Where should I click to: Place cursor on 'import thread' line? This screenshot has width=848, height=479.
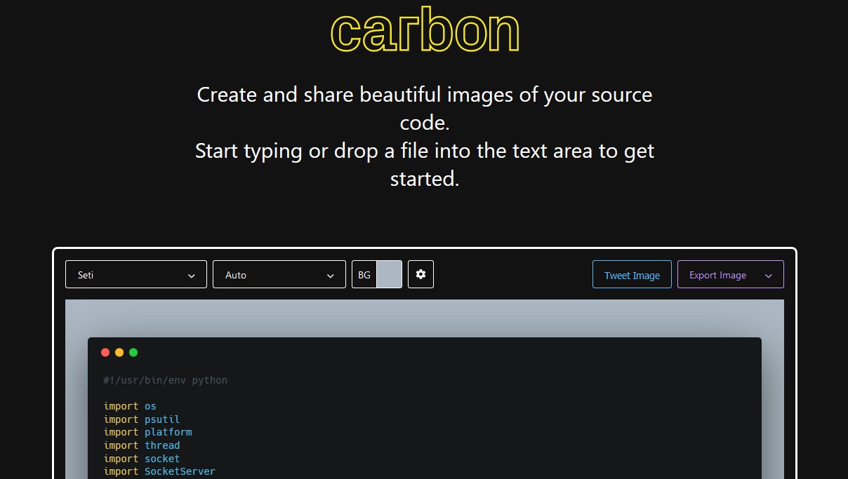142,445
